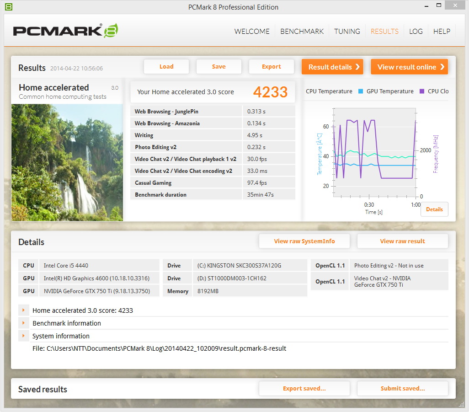
Task: Click the Intel Core i5 4440 CPU value
Action: coord(99,265)
